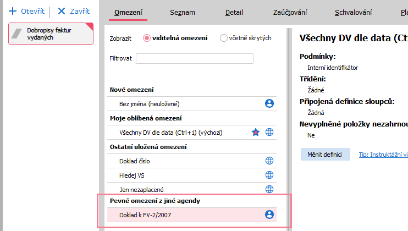The image size is (408, 231).
Task: Select the Doklad k FV-2/2007 restriction
Action: (x=192, y=215)
